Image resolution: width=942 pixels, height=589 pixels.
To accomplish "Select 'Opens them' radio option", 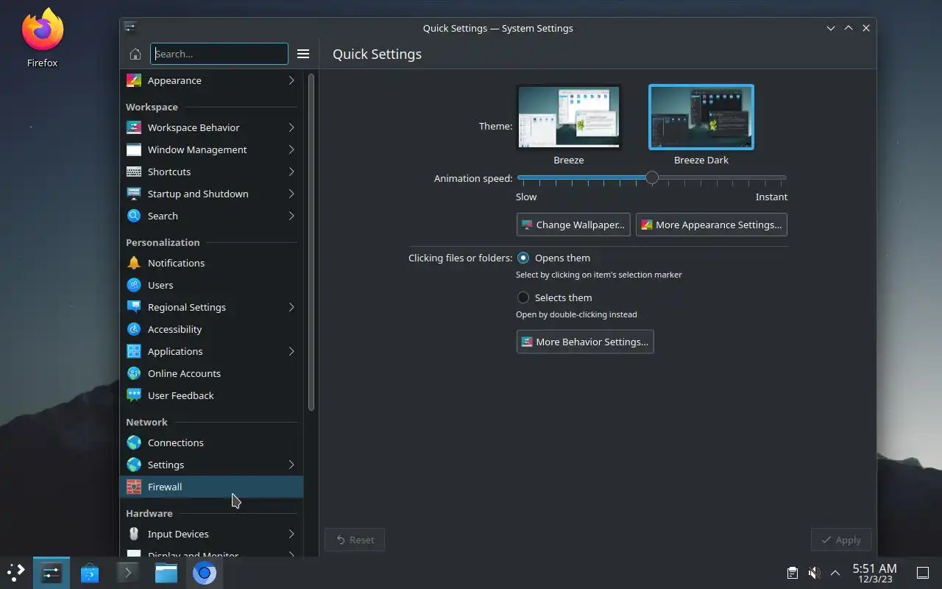I will pos(523,258).
